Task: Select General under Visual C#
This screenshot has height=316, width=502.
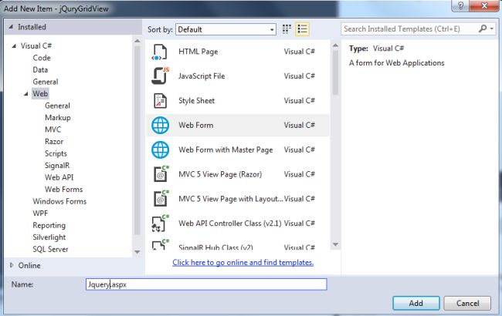Action: pos(46,82)
